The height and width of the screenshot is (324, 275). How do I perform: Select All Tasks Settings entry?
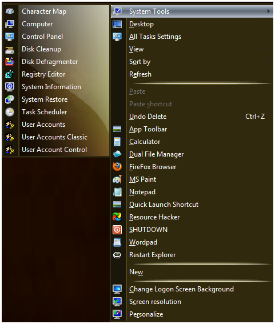coord(192,37)
